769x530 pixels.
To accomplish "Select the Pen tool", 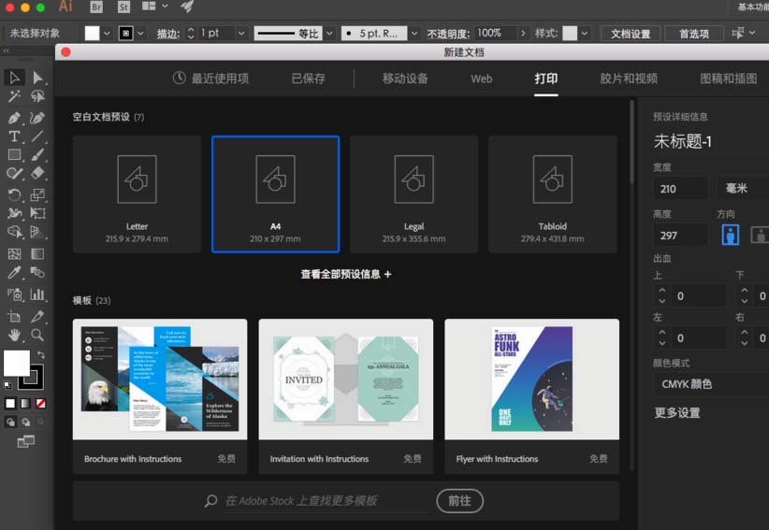I will [x=14, y=118].
